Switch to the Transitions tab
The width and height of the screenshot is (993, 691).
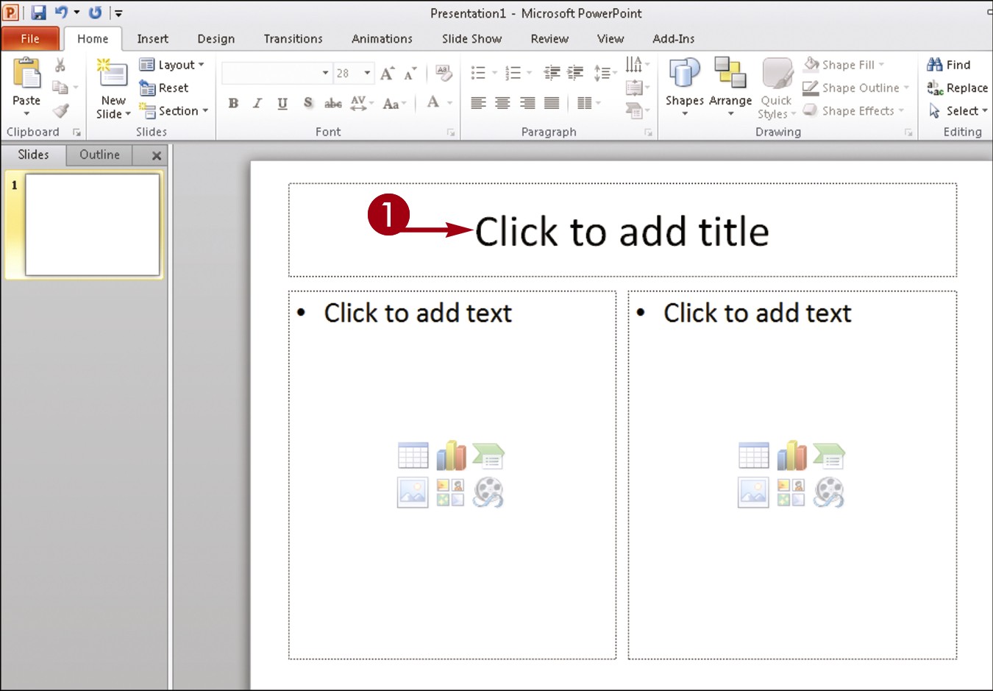coord(293,39)
